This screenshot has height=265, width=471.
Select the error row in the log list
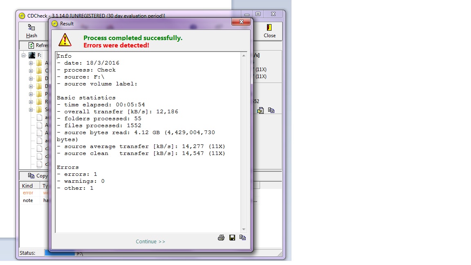point(28,193)
